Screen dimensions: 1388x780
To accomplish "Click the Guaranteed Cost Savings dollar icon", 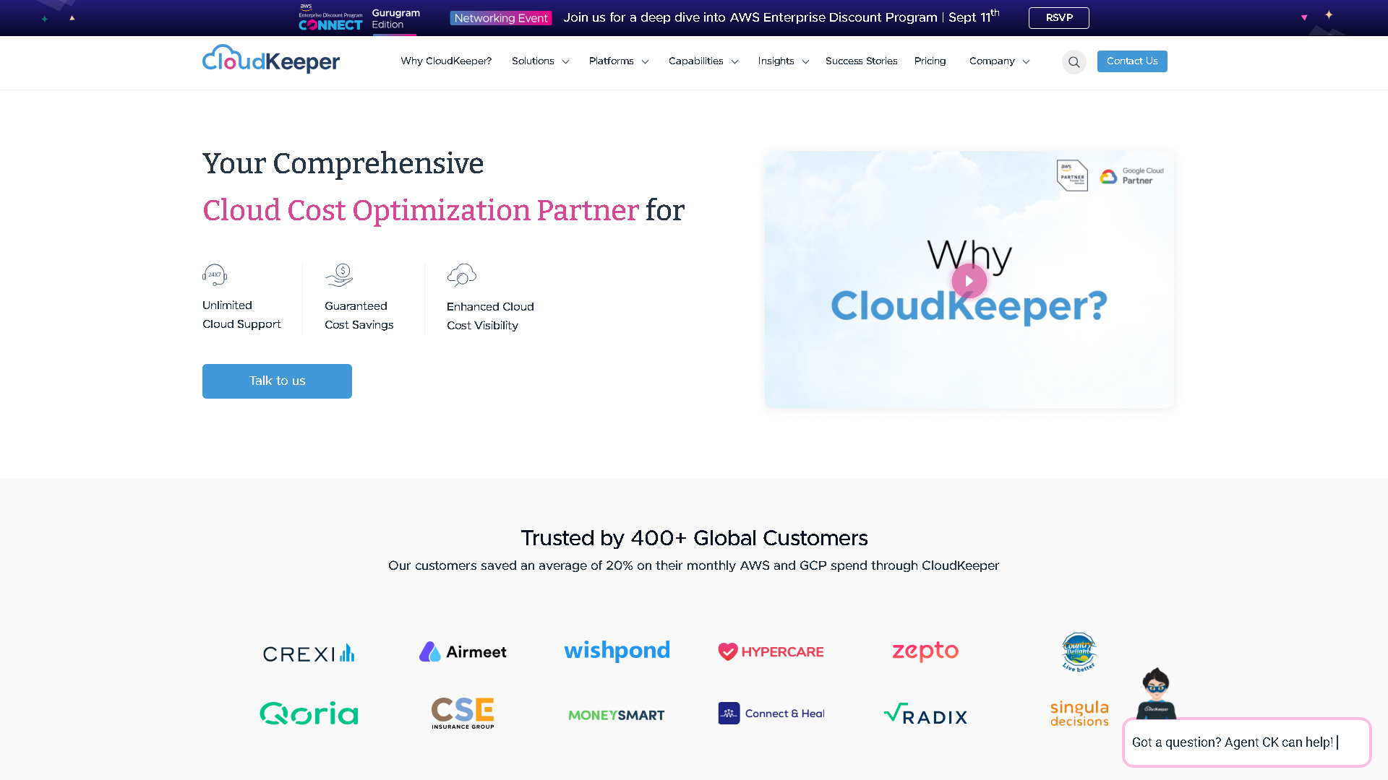I will click(x=338, y=274).
